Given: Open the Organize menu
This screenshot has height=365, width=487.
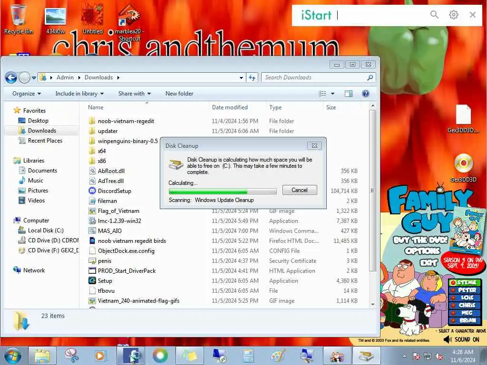Looking at the screenshot, I should tap(27, 94).
